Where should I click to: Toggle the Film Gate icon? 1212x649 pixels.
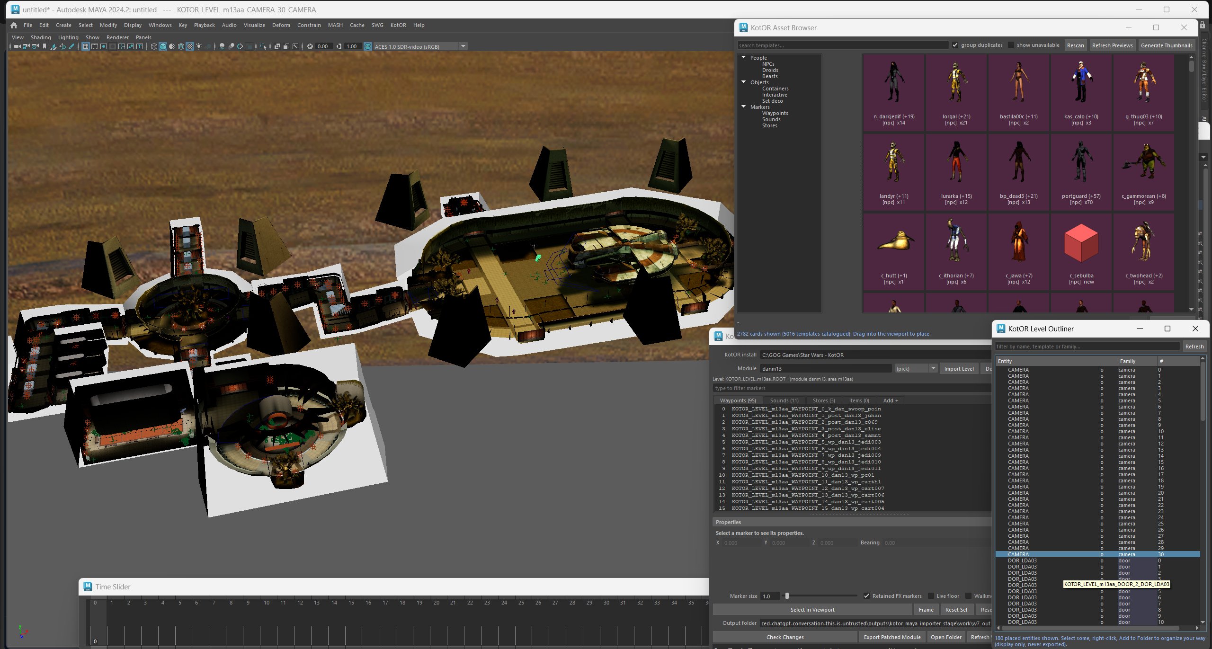[x=95, y=46]
